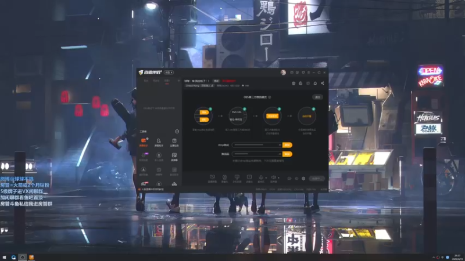Open settings gear in the bottom toolbar
Image resolution: width=465 pixels, height=261 pixels.
click(303, 179)
